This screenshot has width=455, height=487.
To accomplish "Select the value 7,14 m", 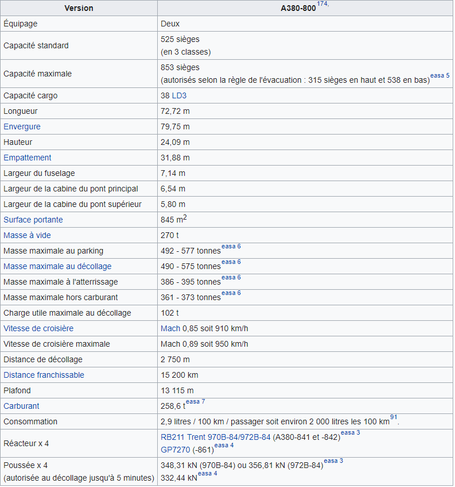I will (x=173, y=173).
